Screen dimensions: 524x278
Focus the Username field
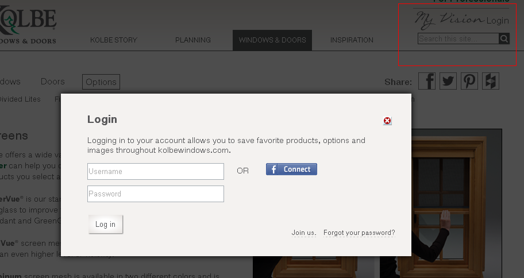pyautogui.click(x=155, y=171)
